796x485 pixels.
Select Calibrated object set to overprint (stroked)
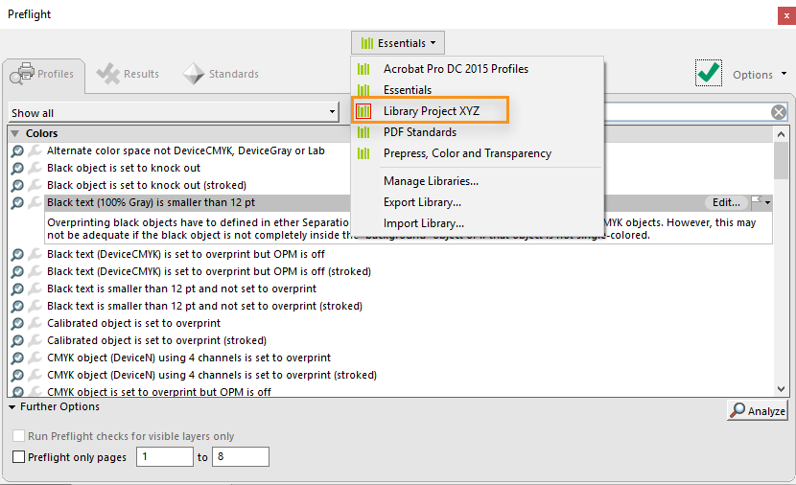pos(156,340)
